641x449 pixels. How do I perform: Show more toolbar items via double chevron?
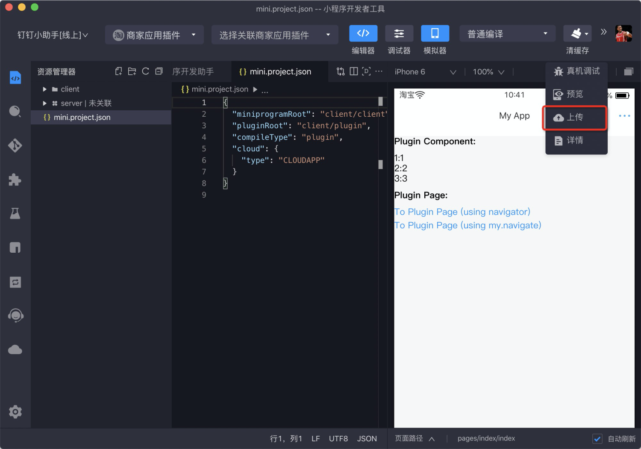603,32
